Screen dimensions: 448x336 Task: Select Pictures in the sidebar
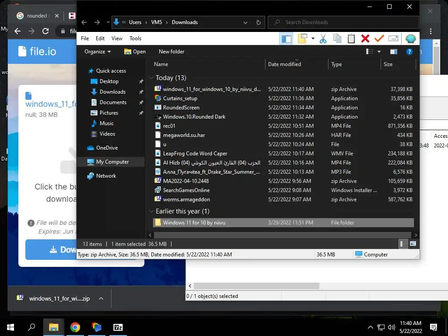point(109,113)
